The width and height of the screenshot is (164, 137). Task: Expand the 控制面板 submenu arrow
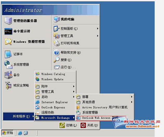pos(98,28)
